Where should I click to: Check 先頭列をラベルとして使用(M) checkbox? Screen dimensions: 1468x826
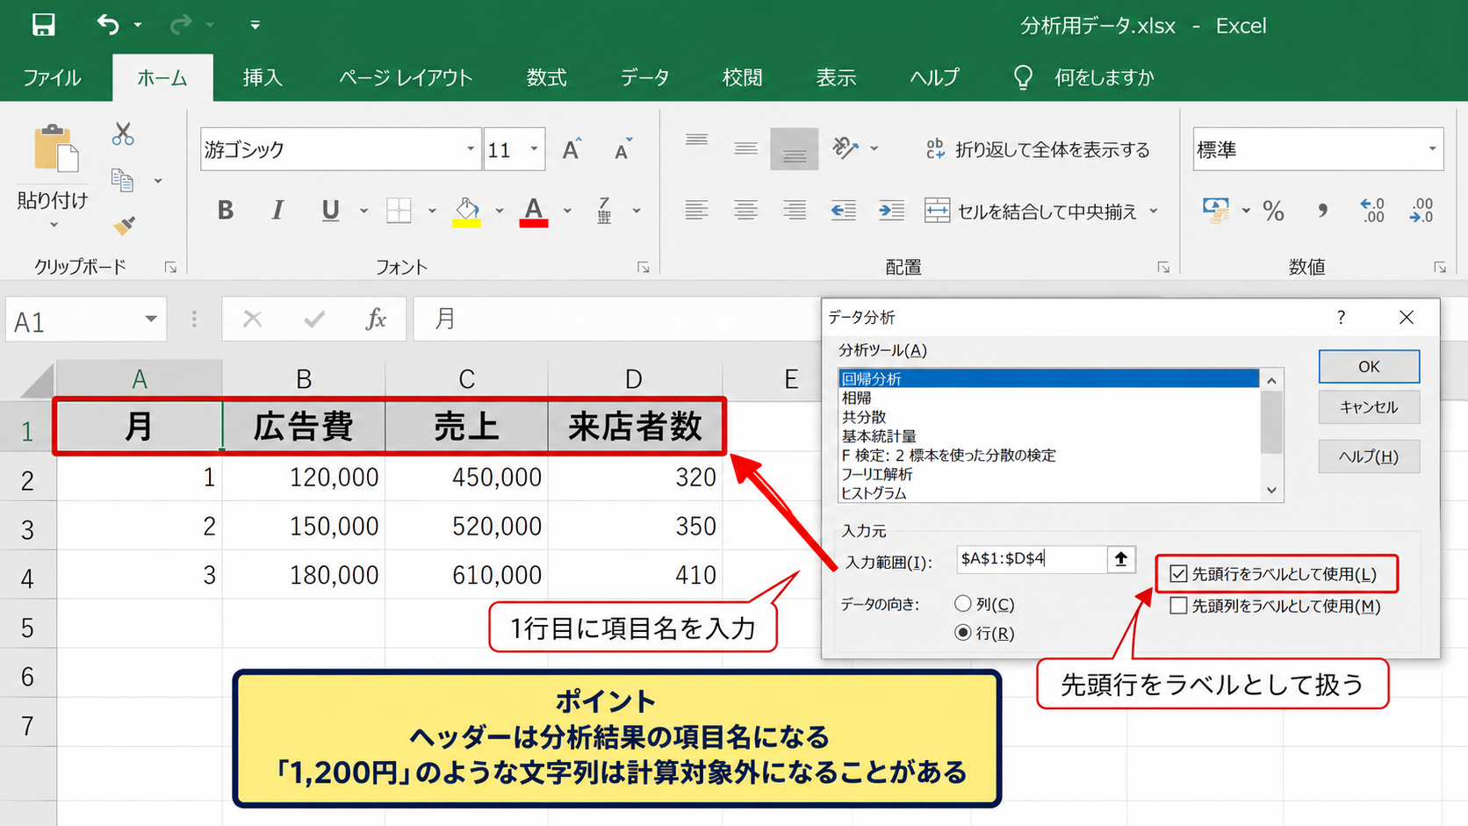[1178, 606]
